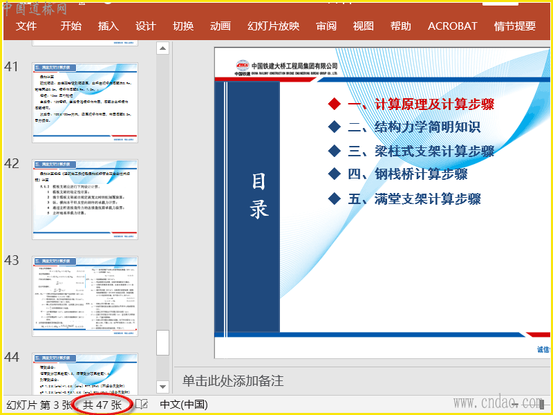Select slide 44 thumbnail

coord(85,373)
